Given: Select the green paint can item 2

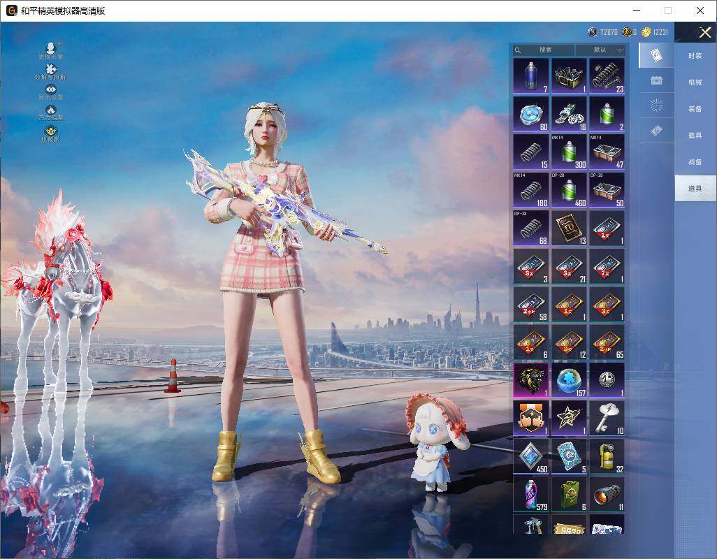Looking at the screenshot, I should [x=607, y=114].
